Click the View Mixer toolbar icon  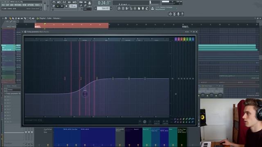point(135,8)
